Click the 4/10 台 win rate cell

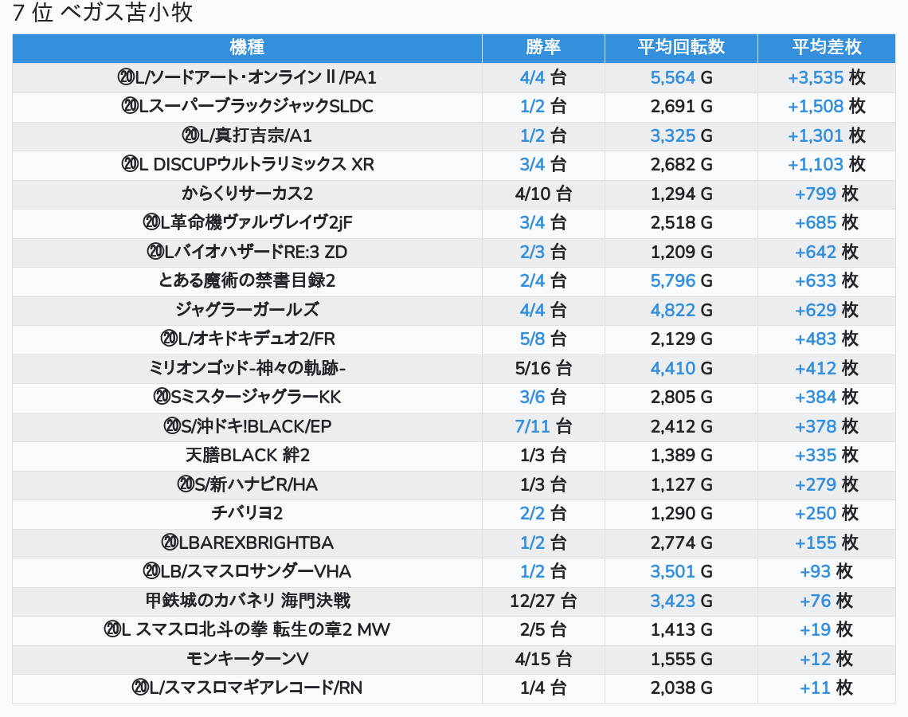[x=543, y=194]
